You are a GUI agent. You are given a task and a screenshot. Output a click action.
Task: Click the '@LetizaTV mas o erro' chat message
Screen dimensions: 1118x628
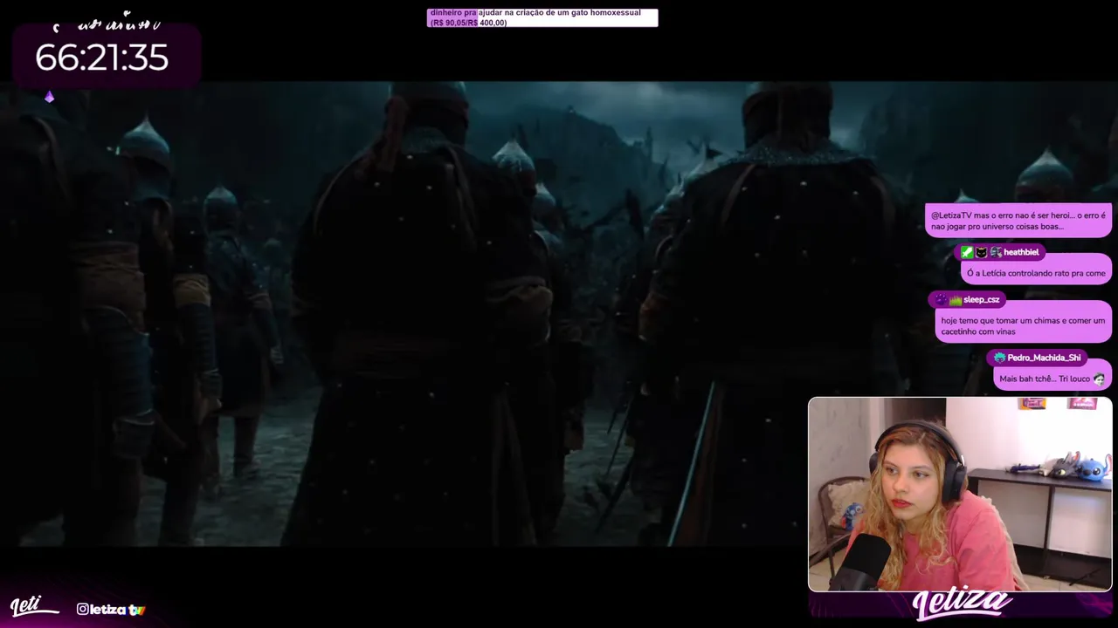[1018, 221]
